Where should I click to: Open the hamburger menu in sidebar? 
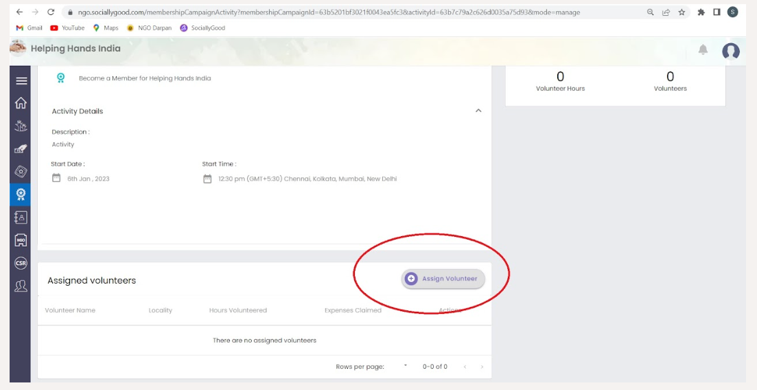coord(21,81)
